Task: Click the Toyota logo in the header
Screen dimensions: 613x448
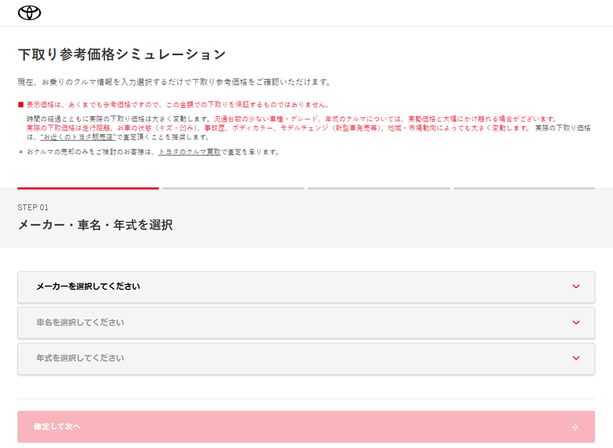Action: click(29, 13)
